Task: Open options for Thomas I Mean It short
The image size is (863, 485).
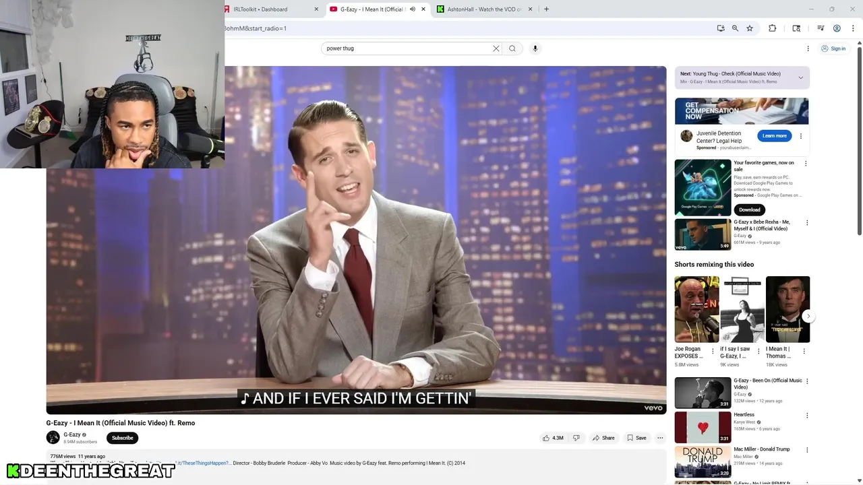Action: tap(804, 351)
